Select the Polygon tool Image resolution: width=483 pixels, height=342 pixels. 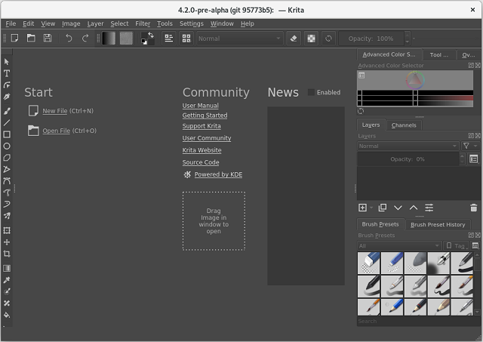pyautogui.click(x=7, y=158)
